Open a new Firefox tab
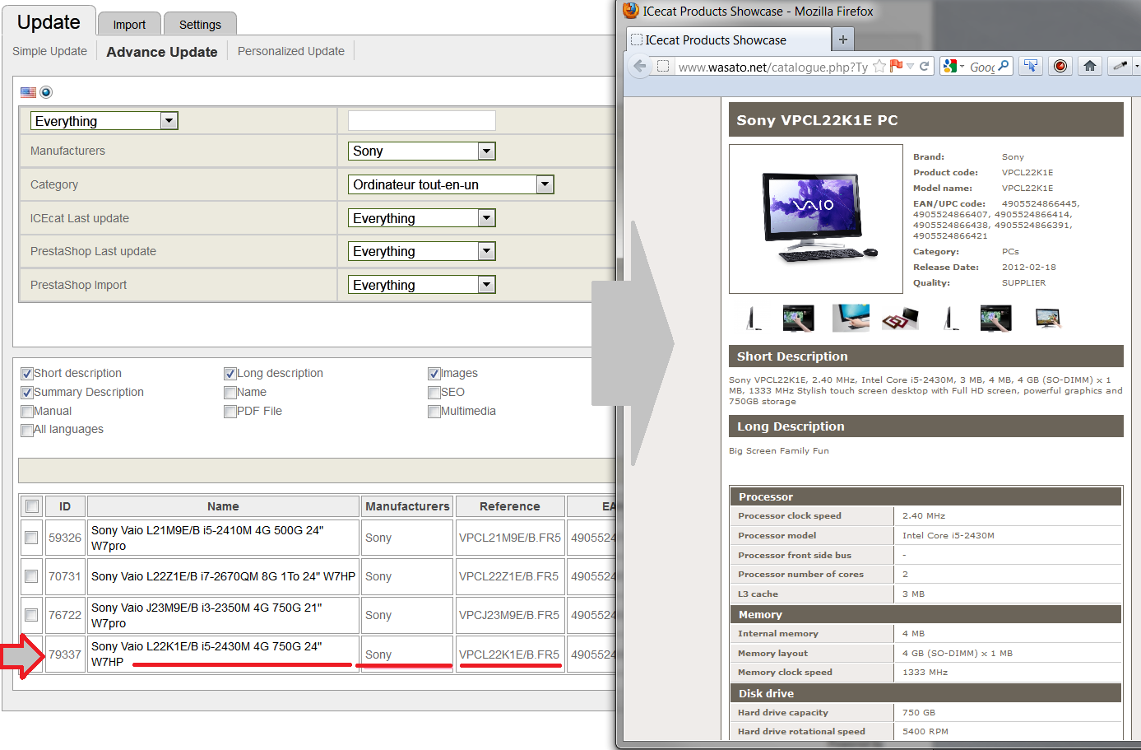The height and width of the screenshot is (750, 1141). (843, 39)
